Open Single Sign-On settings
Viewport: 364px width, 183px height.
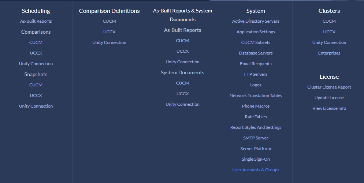(x=256, y=159)
